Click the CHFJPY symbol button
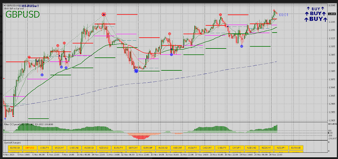Screen dimensions: 338x159 click(237, 148)
